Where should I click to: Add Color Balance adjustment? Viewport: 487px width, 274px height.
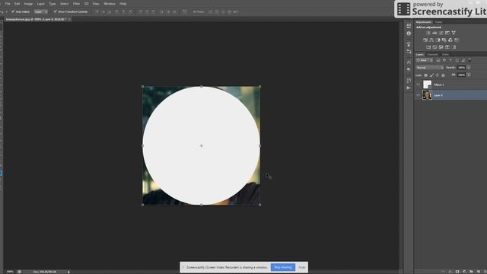[x=431, y=40]
